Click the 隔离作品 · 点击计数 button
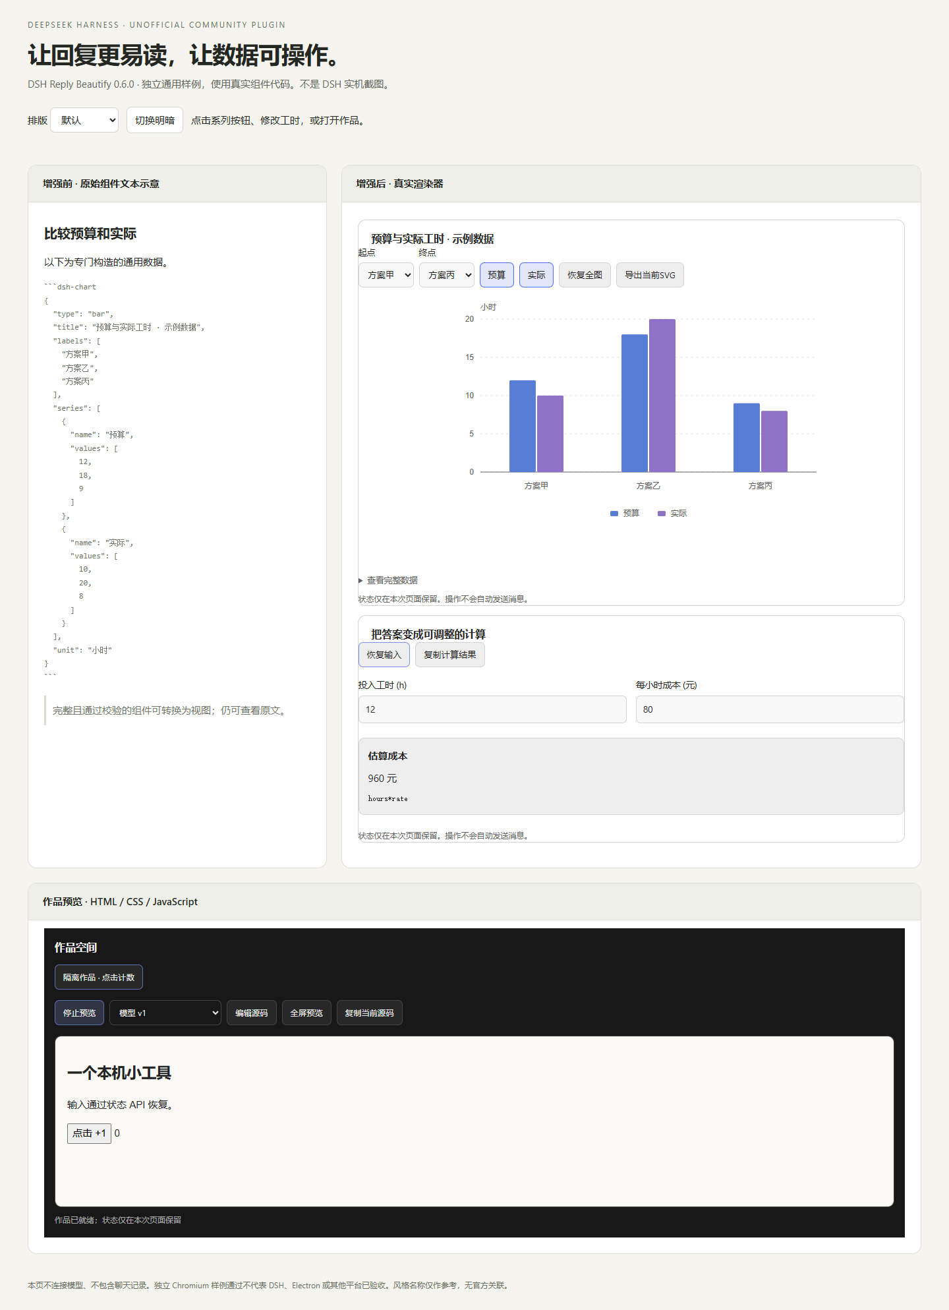The image size is (949, 1310). point(99,977)
